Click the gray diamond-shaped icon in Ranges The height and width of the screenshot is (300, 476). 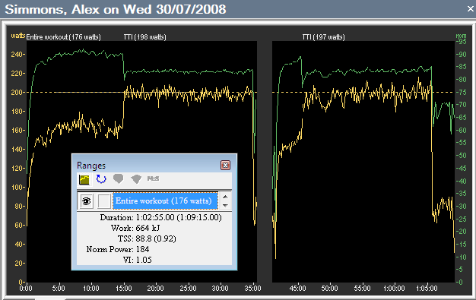coord(136,179)
